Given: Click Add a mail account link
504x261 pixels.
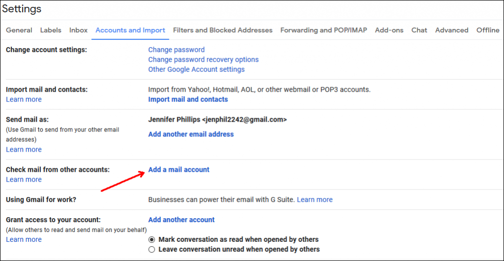Looking at the screenshot, I should [179, 169].
